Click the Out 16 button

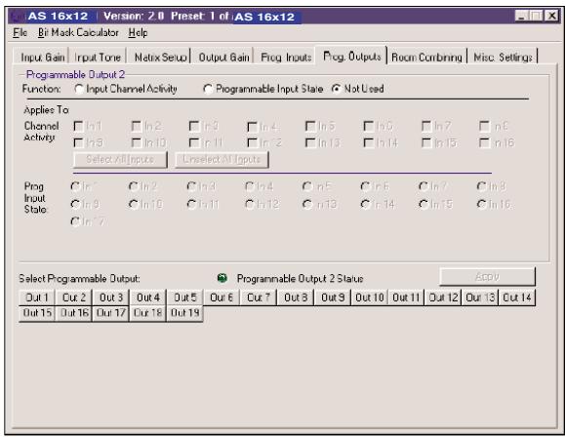pyautogui.click(x=74, y=313)
